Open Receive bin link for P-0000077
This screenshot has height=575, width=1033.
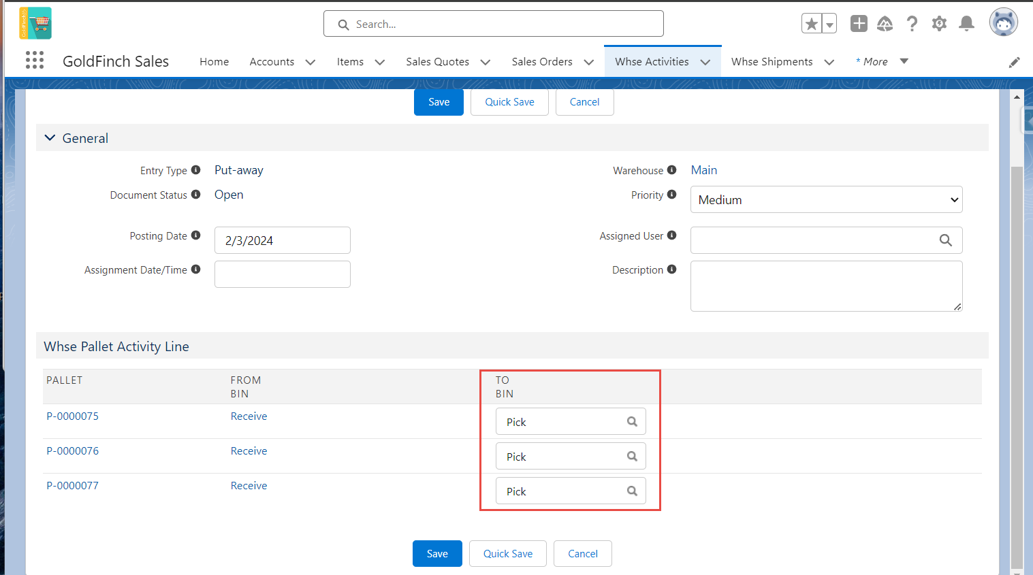[249, 485]
